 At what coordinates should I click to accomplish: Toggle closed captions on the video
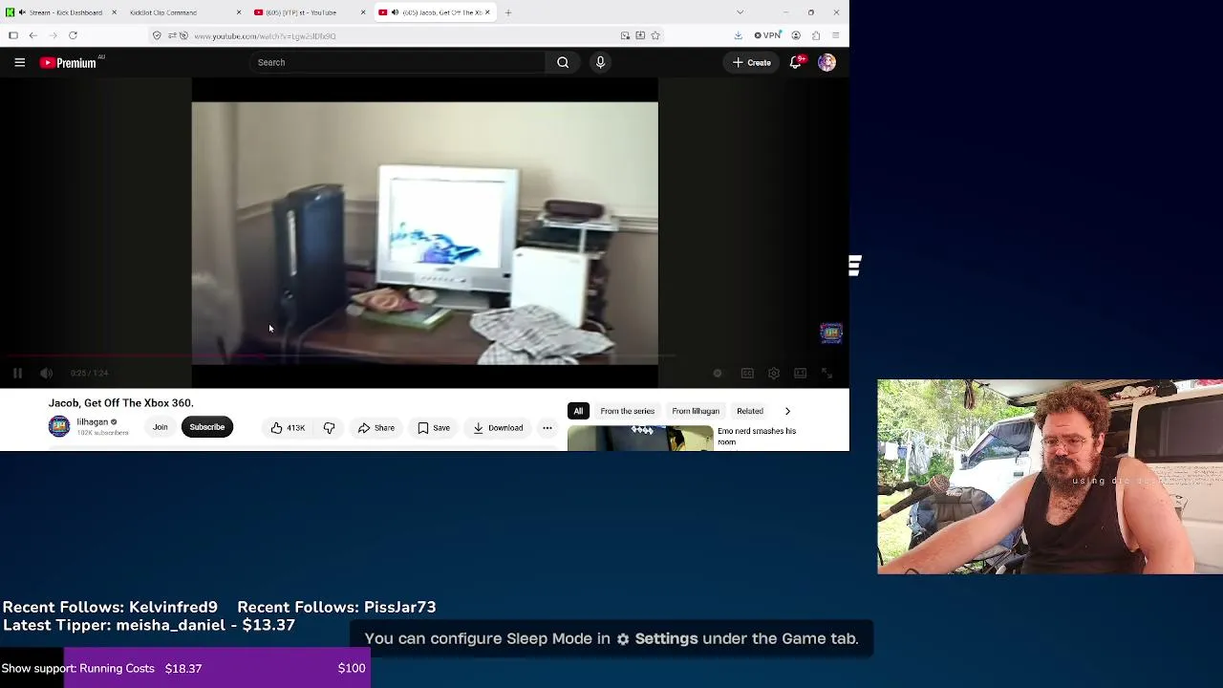(x=747, y=374)
